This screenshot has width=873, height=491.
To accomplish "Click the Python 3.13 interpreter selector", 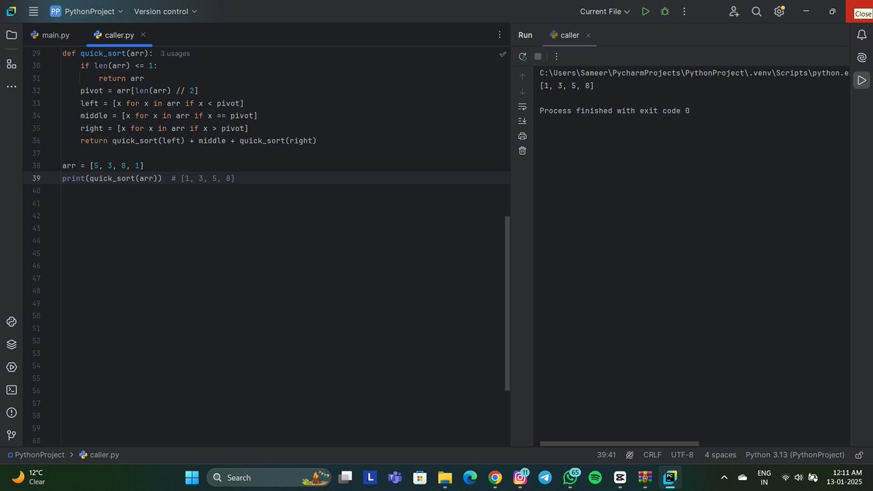I will [795, 455].
